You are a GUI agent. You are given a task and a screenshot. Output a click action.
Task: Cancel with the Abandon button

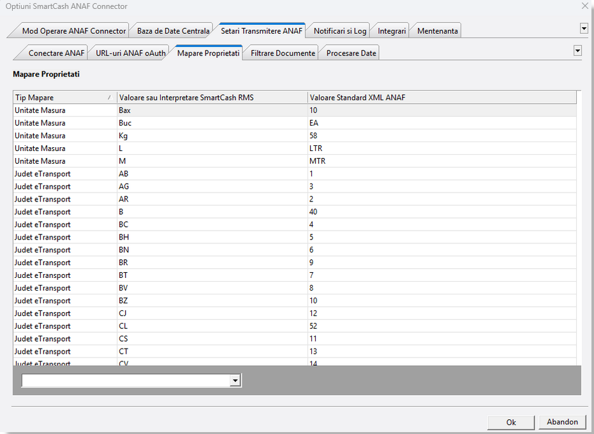pyautogui.click(x=562, y=422)
